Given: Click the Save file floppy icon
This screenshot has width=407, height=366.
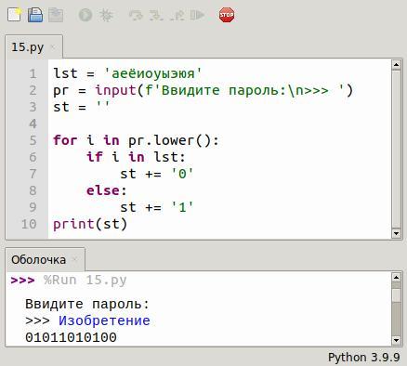Looking at the screenshot, I should tap(35, 15).
